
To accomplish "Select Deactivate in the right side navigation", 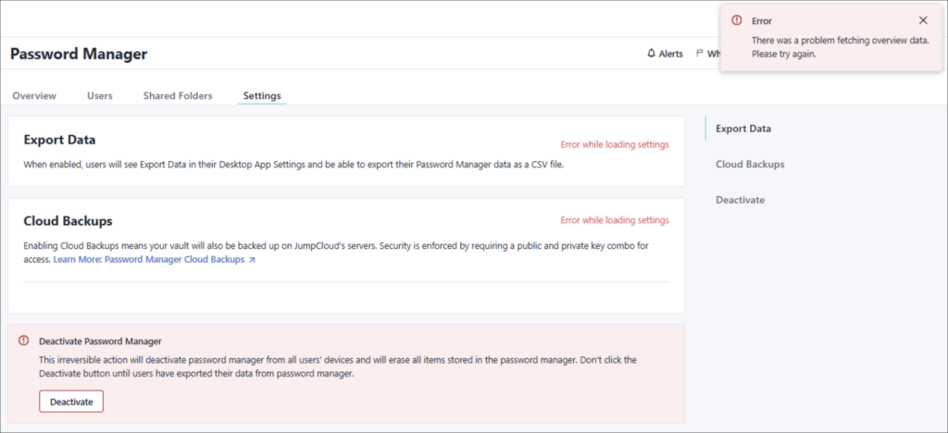I will 740,200.
